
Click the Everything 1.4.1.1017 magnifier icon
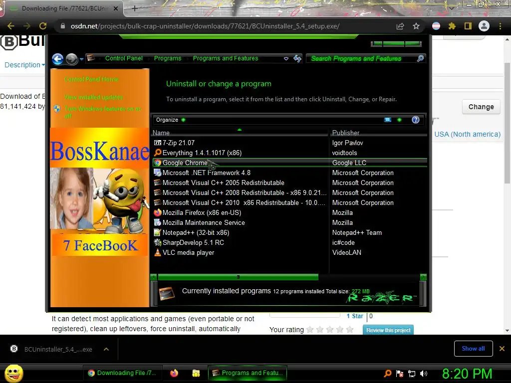(157, 153)
